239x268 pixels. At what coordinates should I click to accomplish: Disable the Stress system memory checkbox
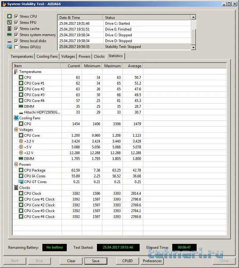point(16,35)
